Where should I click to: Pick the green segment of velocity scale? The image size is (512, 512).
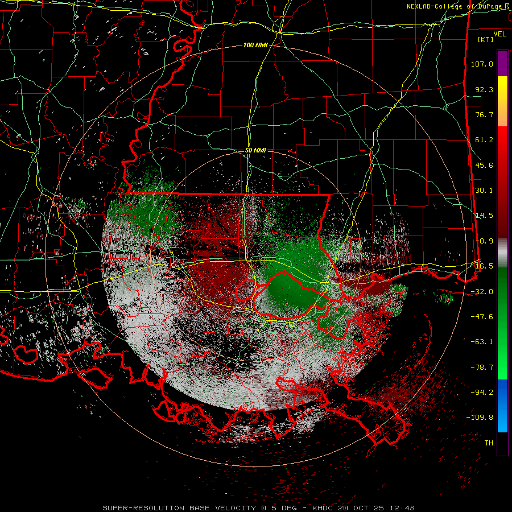click(x=502, y=323)
